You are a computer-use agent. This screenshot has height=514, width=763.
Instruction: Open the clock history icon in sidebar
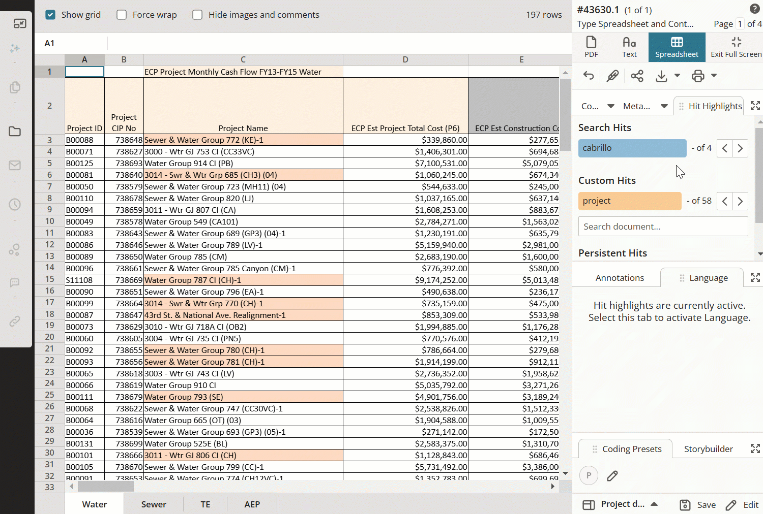pyautogui.click(x=15, y=204)
